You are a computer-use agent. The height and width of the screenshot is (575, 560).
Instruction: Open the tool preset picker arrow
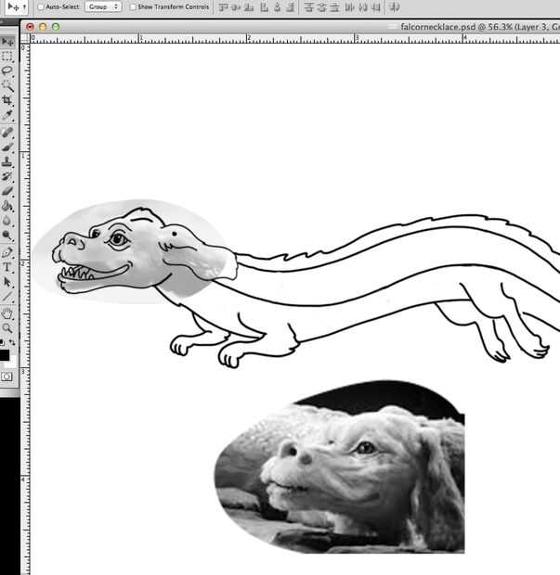coord(24,6)
